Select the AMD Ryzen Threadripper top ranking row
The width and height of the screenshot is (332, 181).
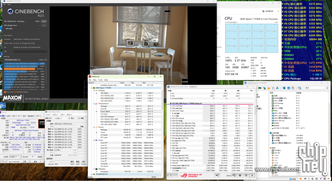click(24, 64)
